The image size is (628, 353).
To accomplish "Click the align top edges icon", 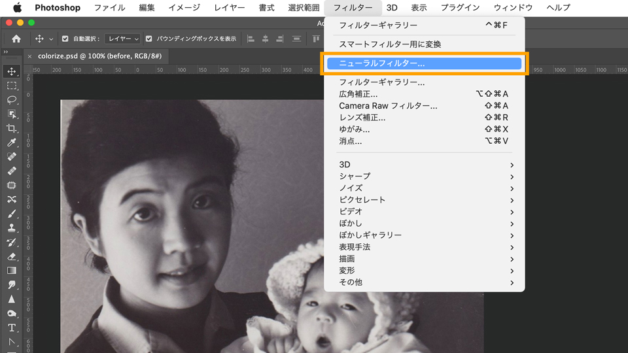I will 316,39.
